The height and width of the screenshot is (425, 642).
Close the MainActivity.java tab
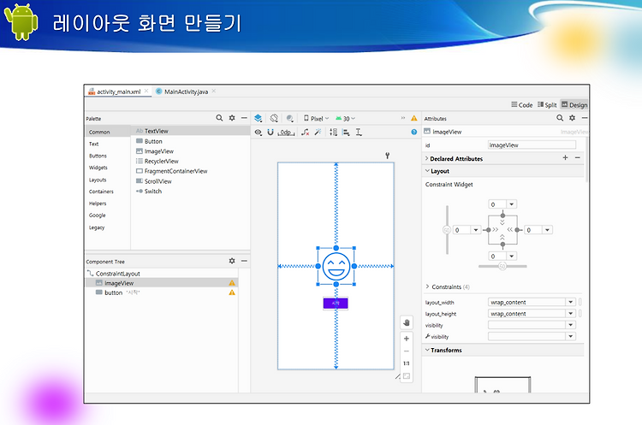pos(214,91)
